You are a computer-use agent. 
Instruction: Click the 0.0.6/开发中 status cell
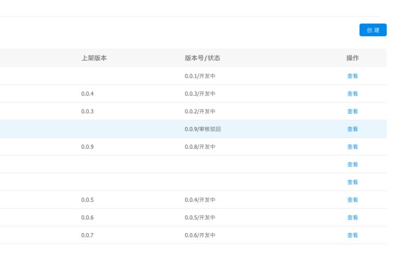(200, 235)
